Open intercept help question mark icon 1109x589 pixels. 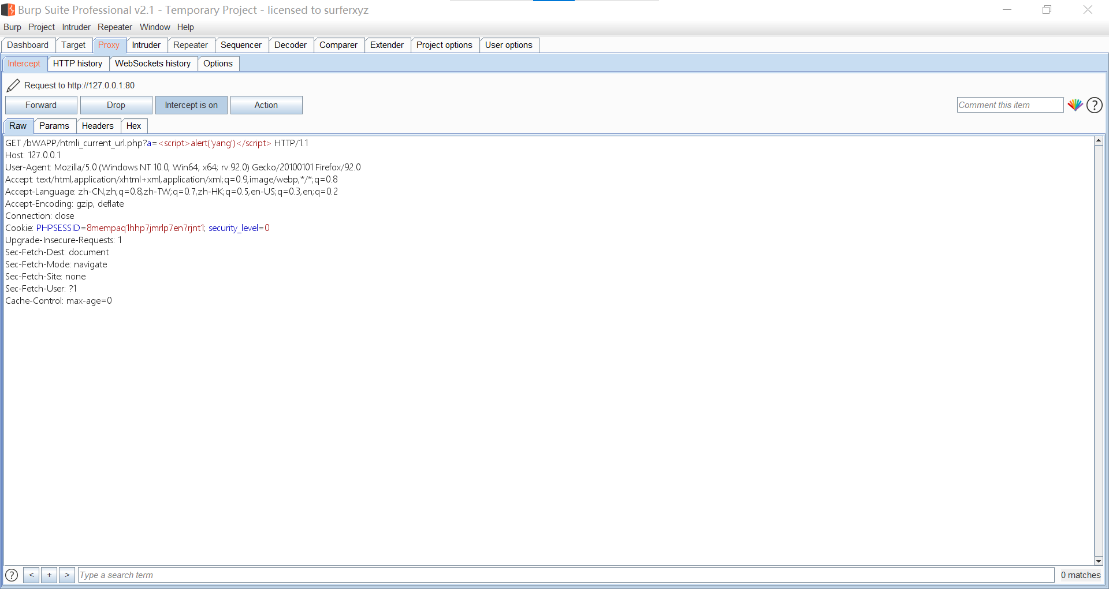pos(1095,105)
